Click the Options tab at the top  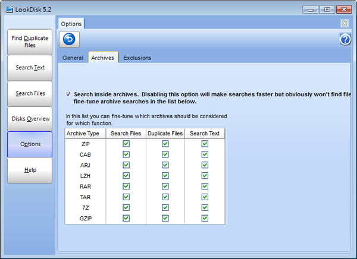tap(71, 24)
